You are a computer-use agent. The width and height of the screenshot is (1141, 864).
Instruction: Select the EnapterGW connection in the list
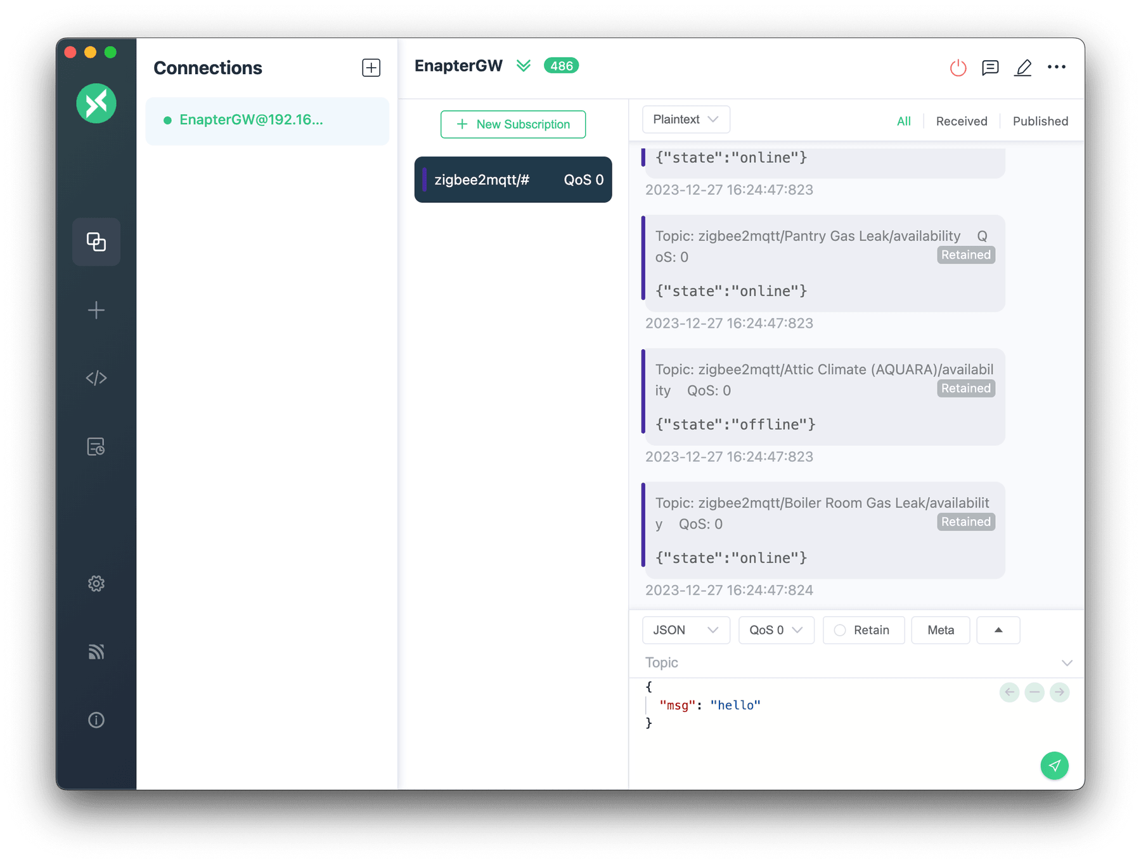tap(267, 120)
